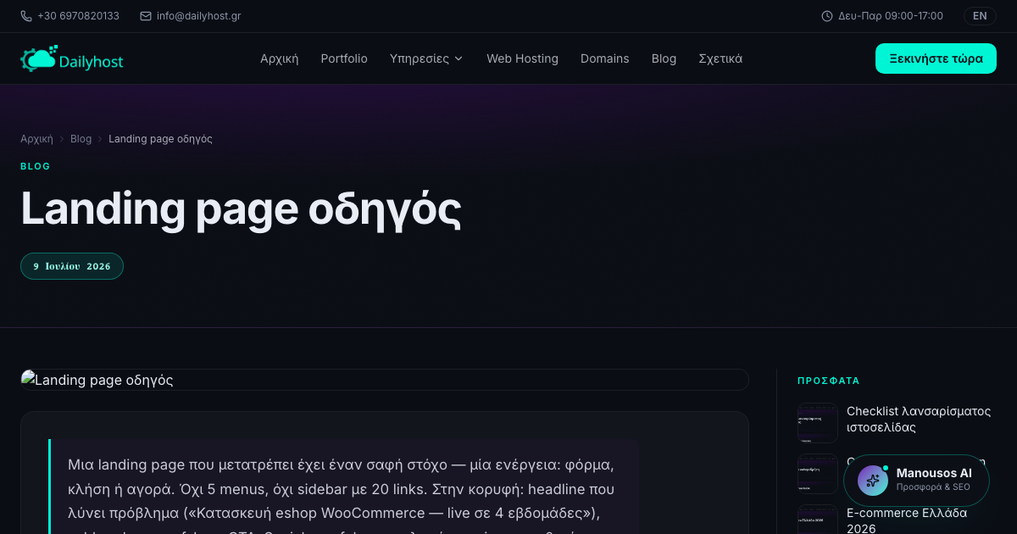Open the info@dailyhost.gr email link
The width and height of the screenshot is (1017, 534).
coord(198,16)
